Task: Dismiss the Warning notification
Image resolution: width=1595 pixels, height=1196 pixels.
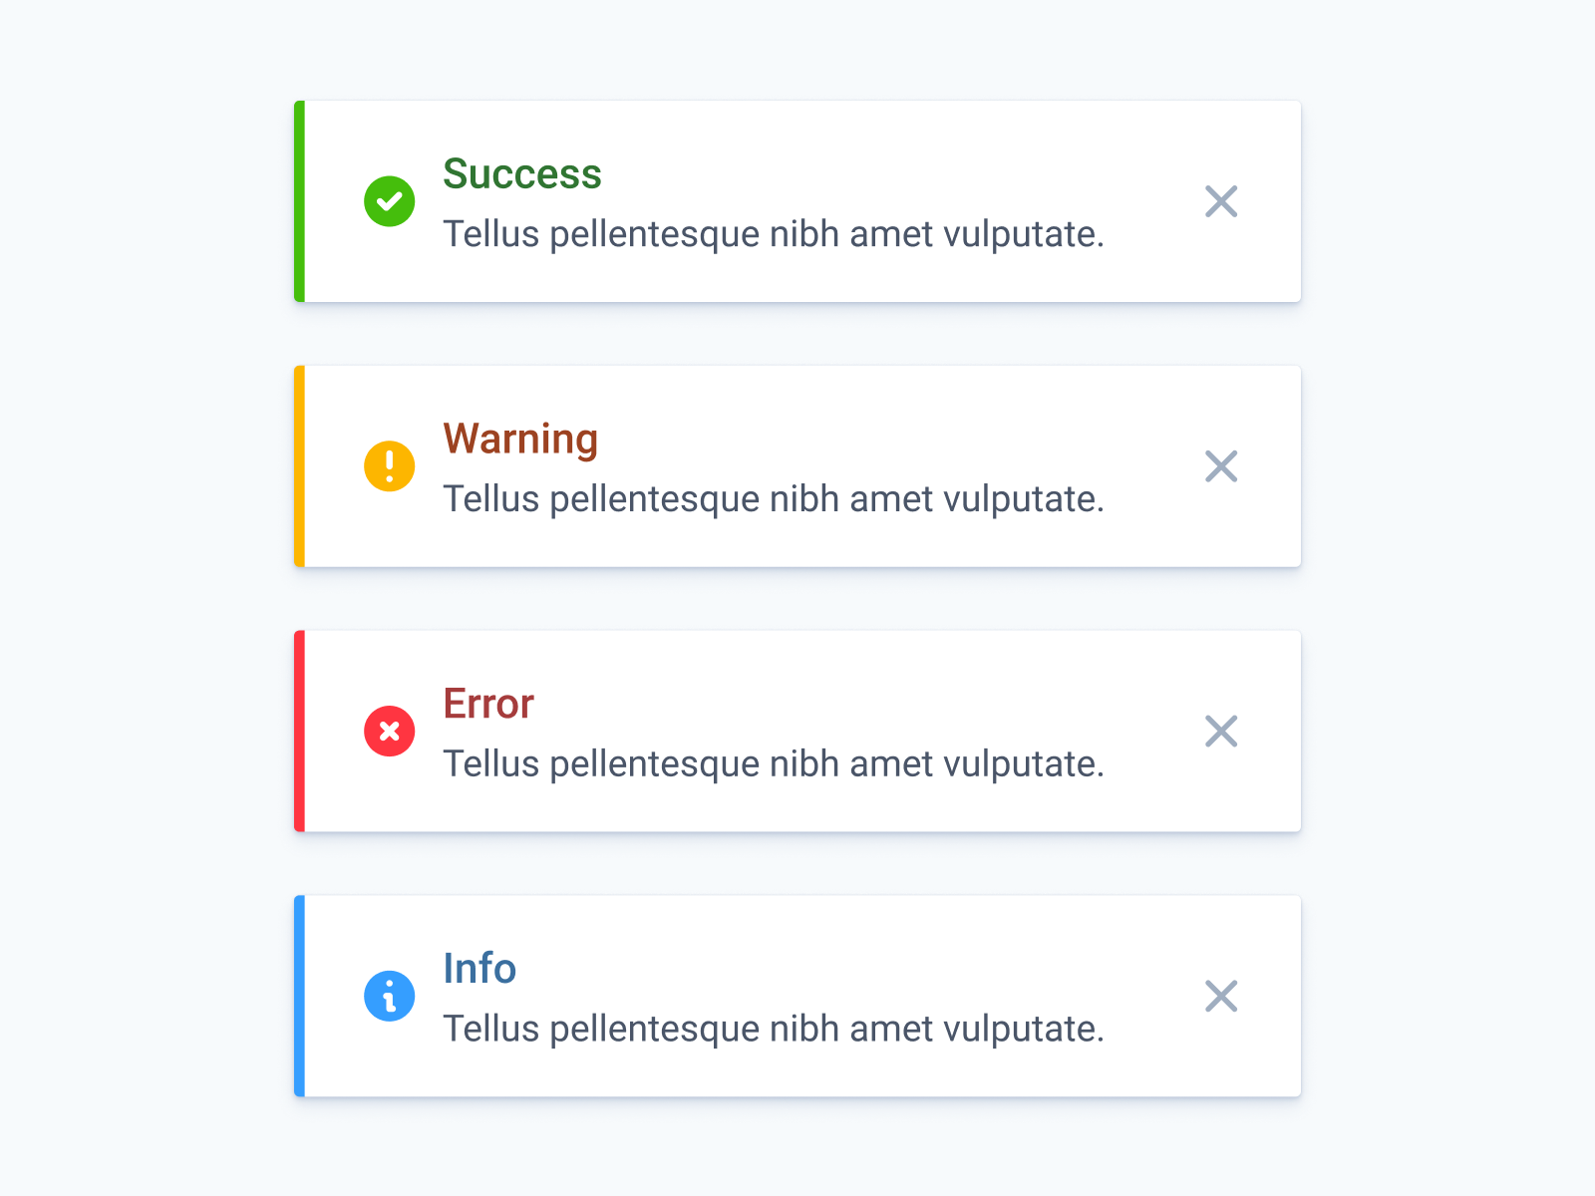Action: click(x=1221, y=465)
